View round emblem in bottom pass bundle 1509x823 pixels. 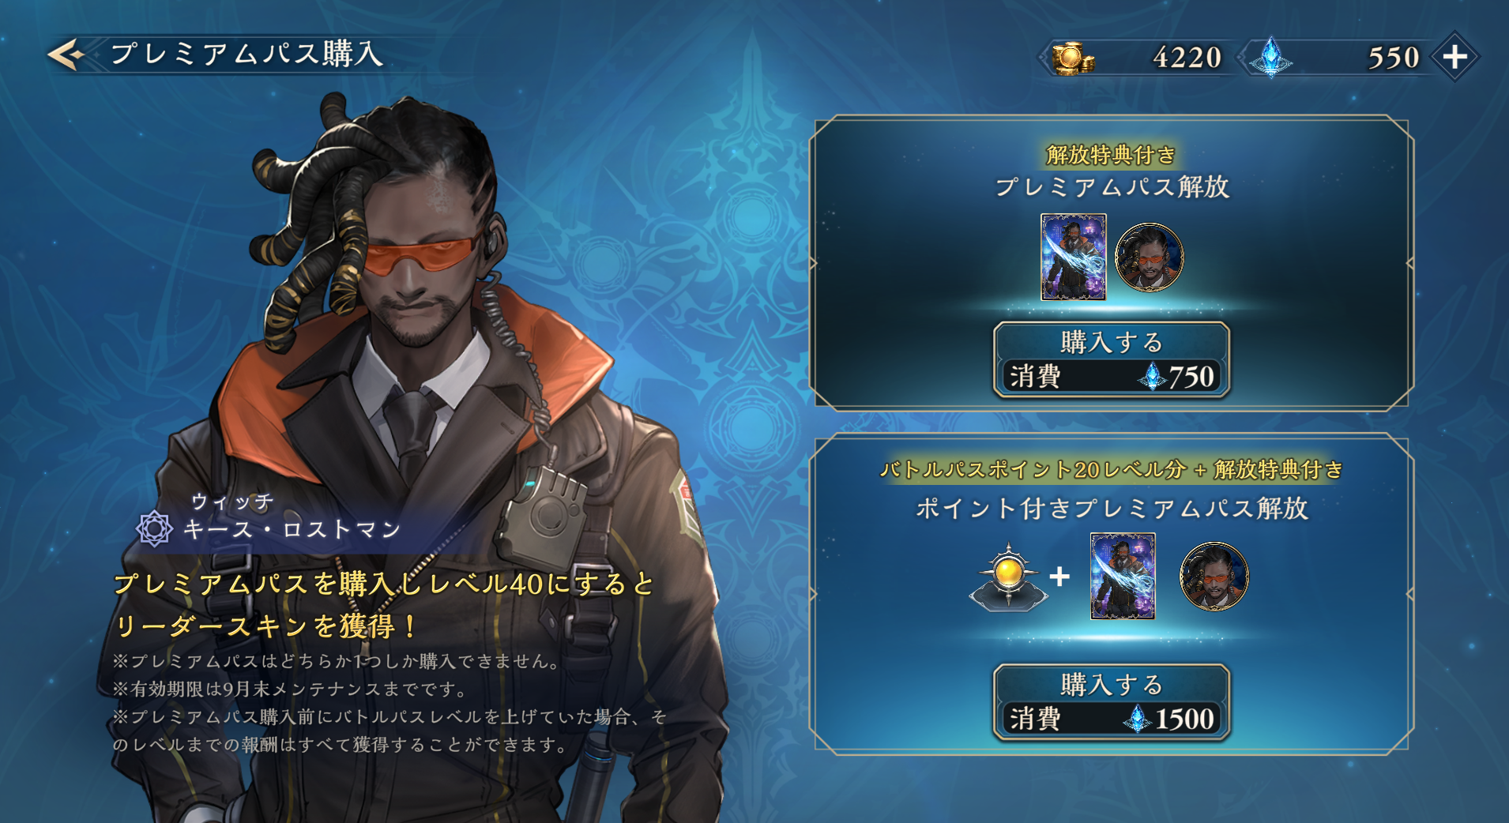coord(1214,576)
